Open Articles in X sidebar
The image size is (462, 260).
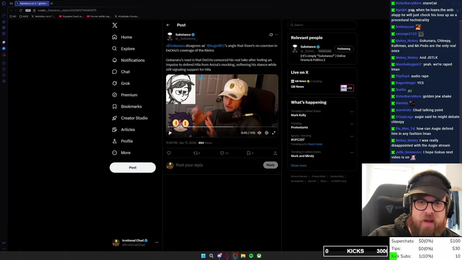(123, 130)
